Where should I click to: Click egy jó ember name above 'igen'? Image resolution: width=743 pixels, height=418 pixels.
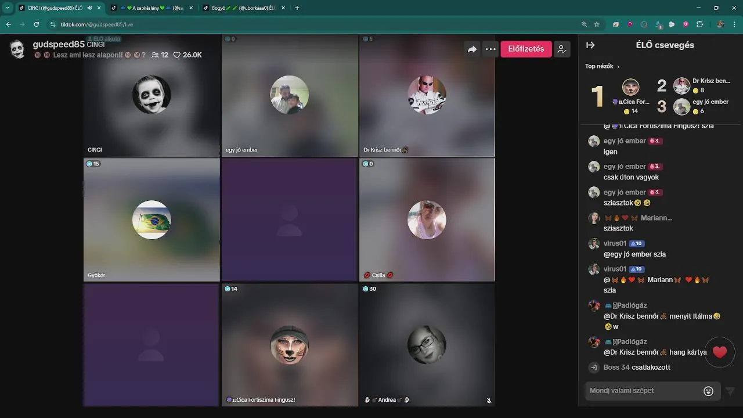[x=625, y=141]
